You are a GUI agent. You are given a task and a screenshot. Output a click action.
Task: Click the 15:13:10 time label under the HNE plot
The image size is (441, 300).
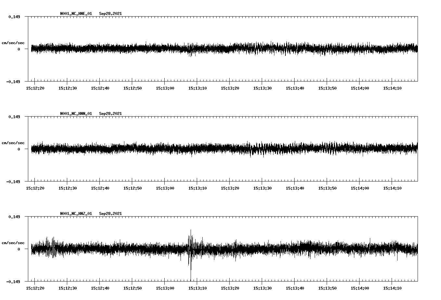(197, 88)
